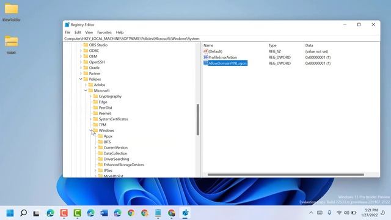
Task: Expand the OEM key
Action: [x=81, y=56]
